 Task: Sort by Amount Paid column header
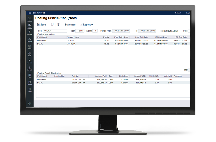coord(98,76)
